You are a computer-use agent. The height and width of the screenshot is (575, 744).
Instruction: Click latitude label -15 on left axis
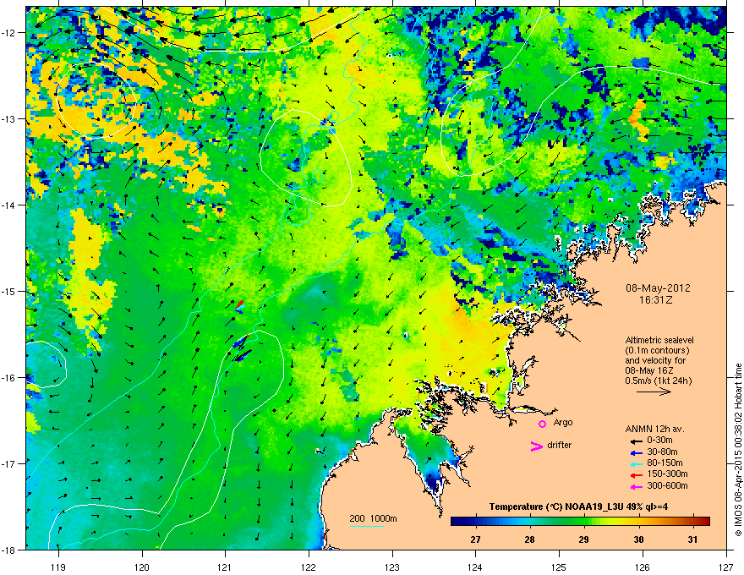8,291
